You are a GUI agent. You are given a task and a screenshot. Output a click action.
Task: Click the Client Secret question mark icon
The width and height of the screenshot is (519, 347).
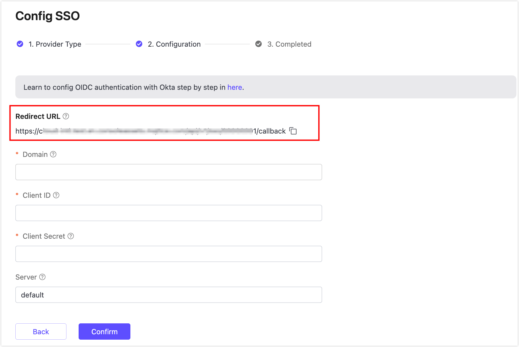tap(71, 236)
